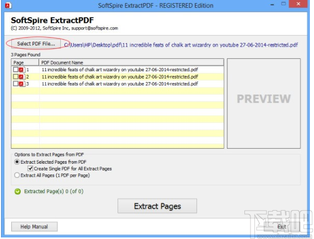Check the box for page 3
The width and height of the screenshot is (314, 239).
[15, 84]
